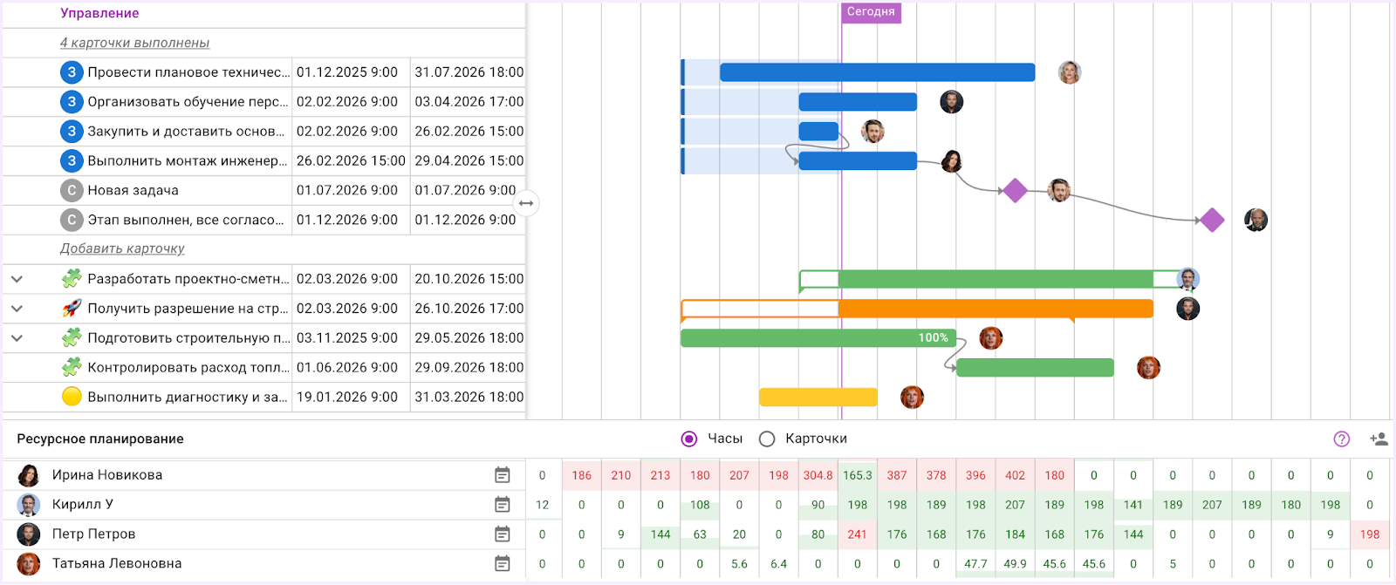The image size is (1396, 585).
Task: Open calendar icon for Ирина Новикова
Action: (x=502, y=475)
